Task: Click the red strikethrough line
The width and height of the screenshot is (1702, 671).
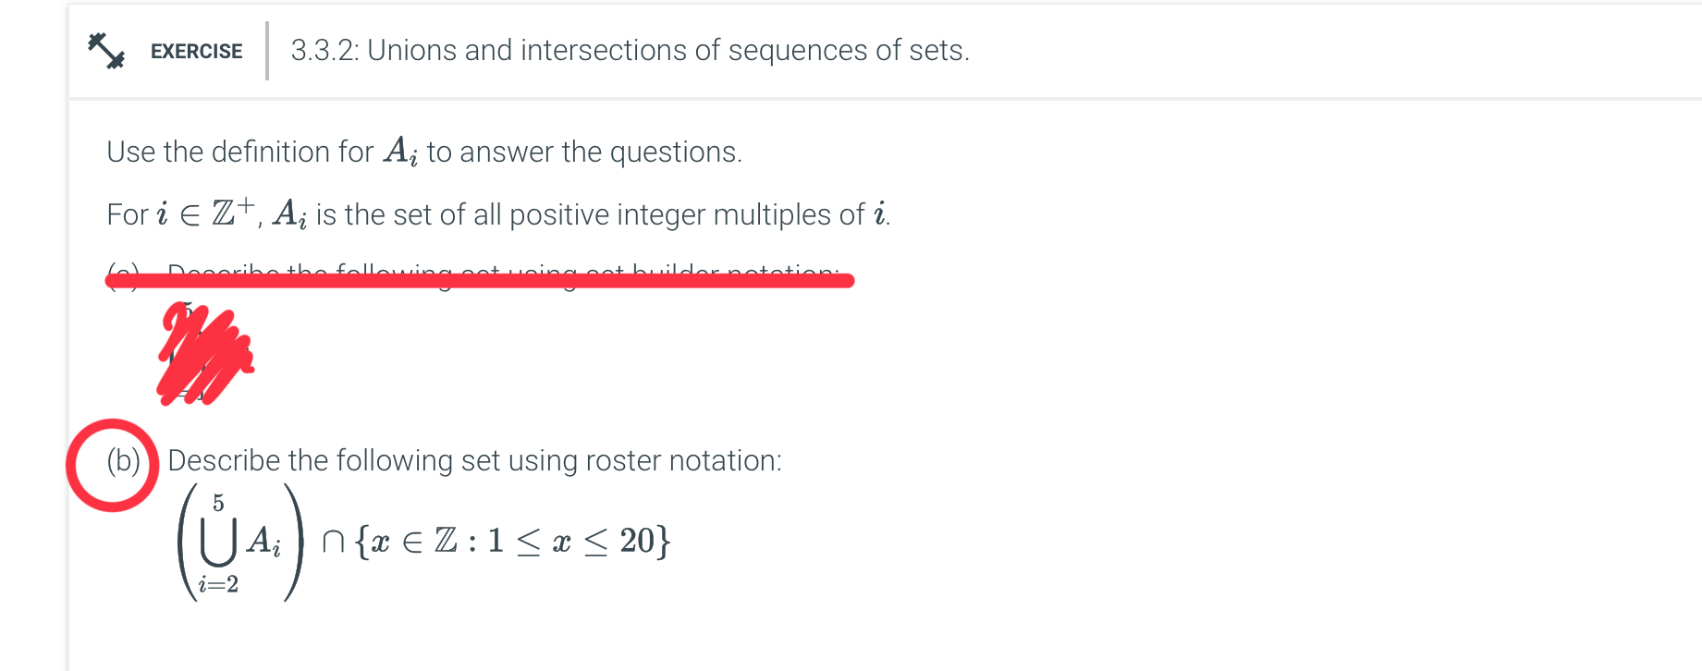Action: point(480,278)
